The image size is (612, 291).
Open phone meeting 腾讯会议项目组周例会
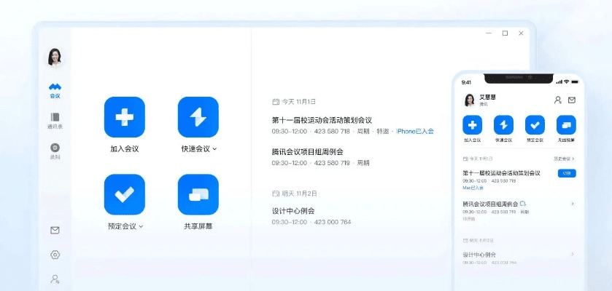click(491, 204)
